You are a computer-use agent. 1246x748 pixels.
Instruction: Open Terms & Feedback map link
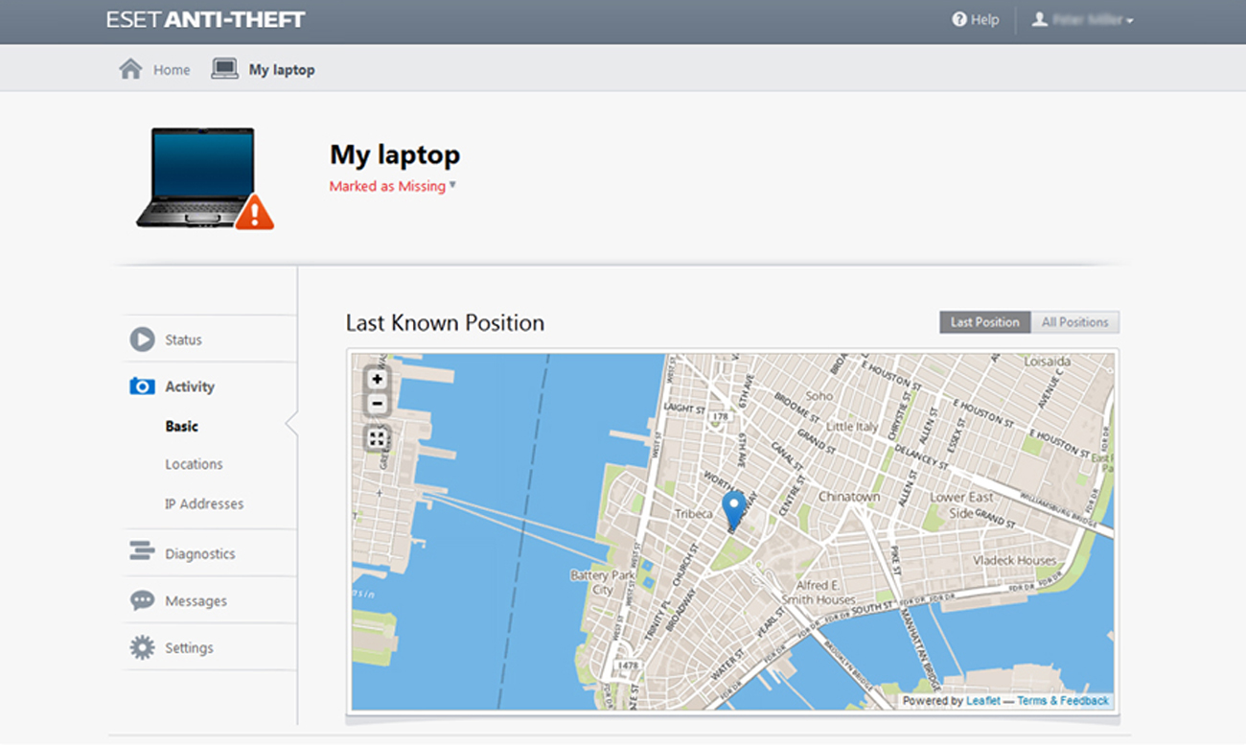click(x=1063, y=701)
